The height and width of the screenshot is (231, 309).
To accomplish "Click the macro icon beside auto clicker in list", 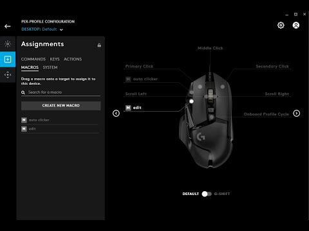I will coord(24,120).
